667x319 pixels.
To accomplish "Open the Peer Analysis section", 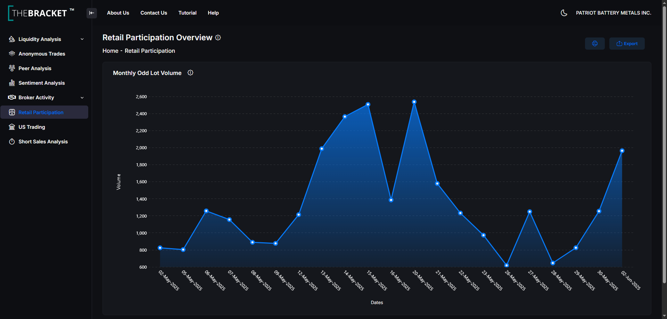I will click(x=35, y=68).
